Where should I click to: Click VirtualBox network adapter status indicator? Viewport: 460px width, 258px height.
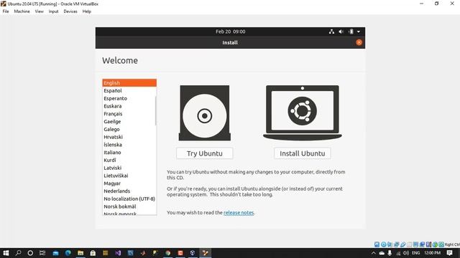[x=396, y=244]
